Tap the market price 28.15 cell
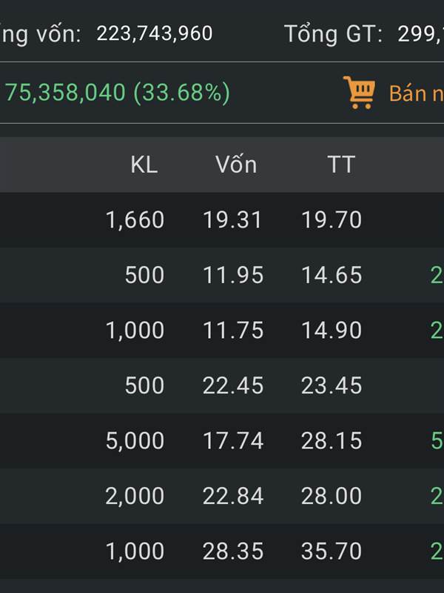The height and width of the screenshot is (593, 444). (332, 441)
